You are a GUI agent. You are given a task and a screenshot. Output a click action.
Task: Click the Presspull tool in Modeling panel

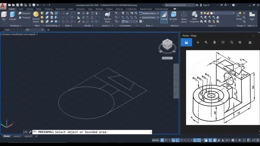click(x=24, y=17)
